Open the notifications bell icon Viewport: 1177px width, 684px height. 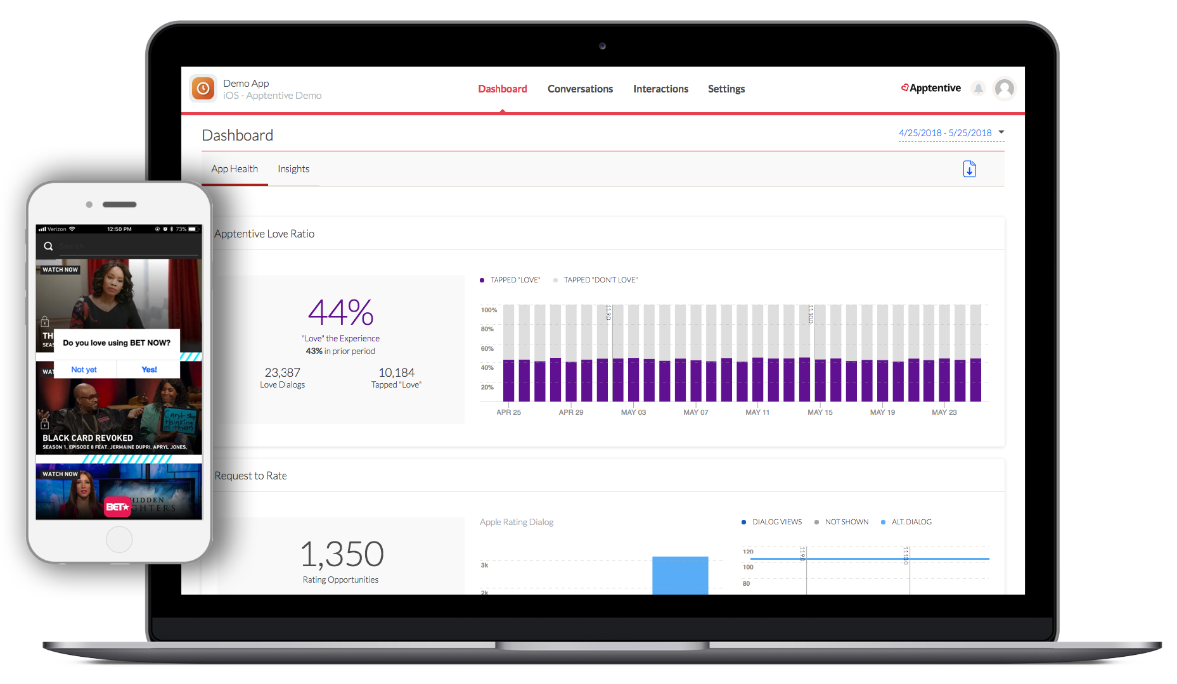[x=979, y=89]
